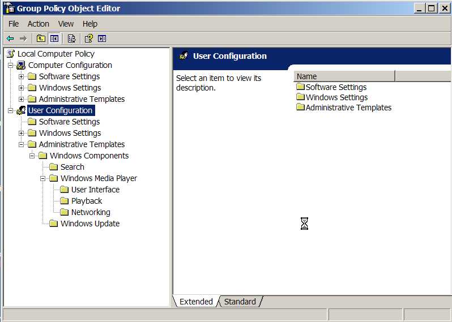
Task: Select Windows Settings text in right pane
Action: [336, 97]
